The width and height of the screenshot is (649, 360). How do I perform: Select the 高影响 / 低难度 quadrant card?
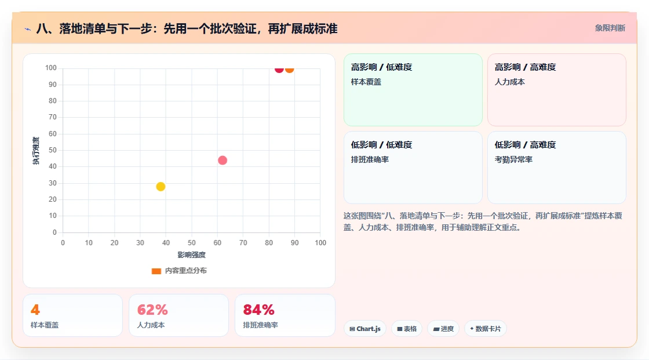(x=413, y=89)
